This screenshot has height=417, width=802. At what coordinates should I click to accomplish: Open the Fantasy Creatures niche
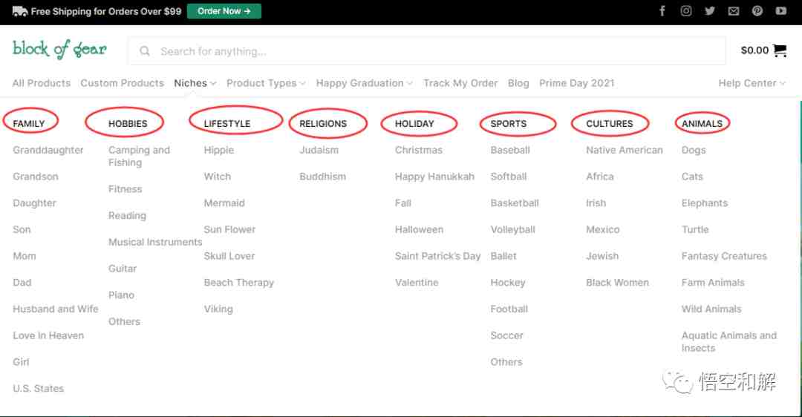point(724,256)
